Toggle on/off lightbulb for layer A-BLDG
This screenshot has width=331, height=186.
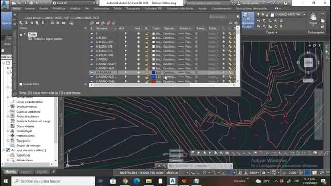(126, 38)
